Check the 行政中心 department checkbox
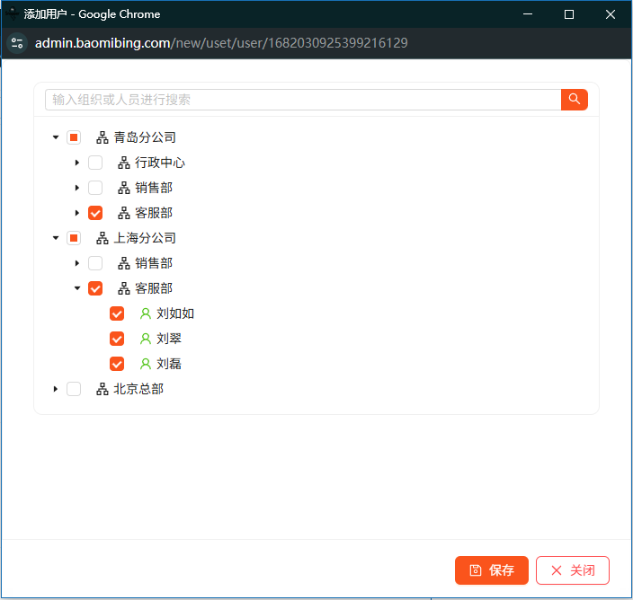 (95, 163)
